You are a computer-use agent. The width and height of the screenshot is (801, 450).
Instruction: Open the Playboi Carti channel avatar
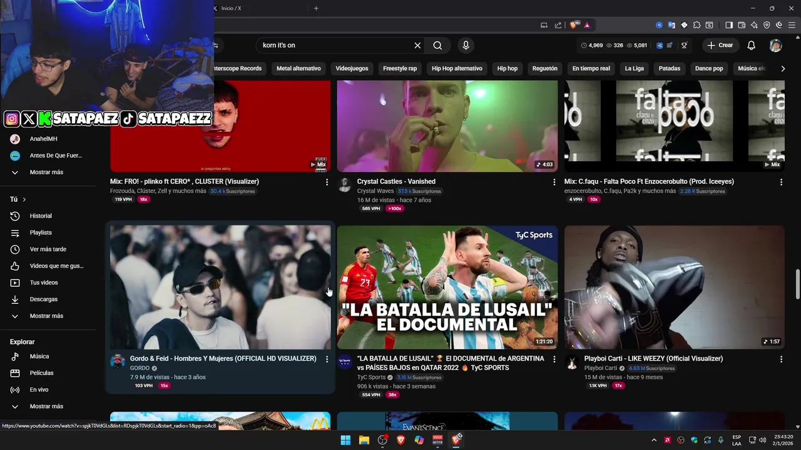tap(571, 362)
